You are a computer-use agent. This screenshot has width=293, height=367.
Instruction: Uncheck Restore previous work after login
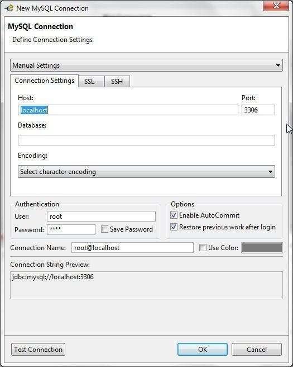[174, 227]
